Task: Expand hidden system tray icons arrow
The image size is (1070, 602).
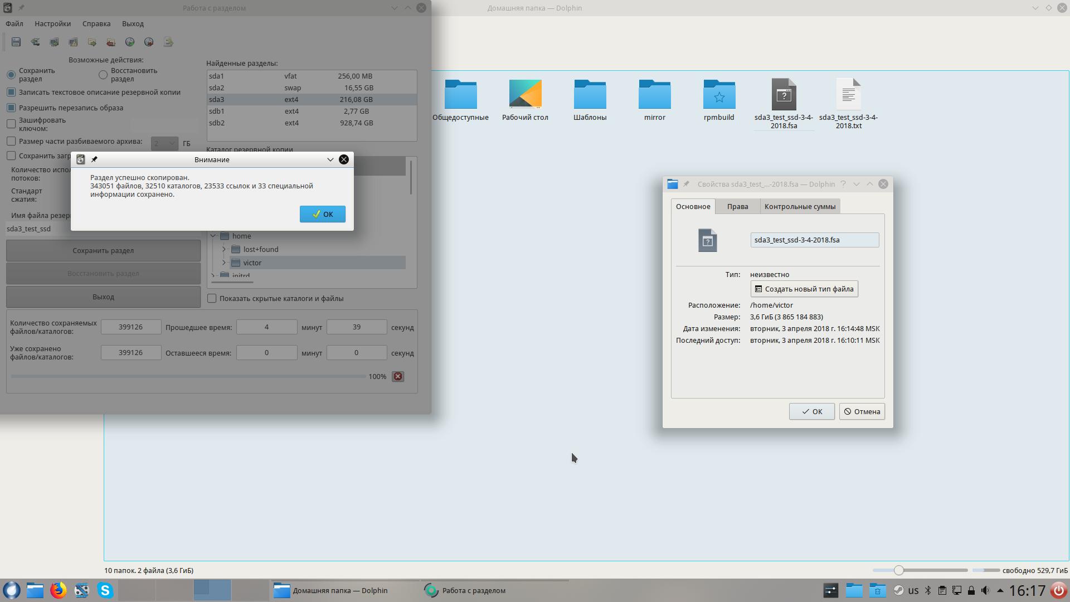Action: pyautogui.click(x=1000, y=590)
